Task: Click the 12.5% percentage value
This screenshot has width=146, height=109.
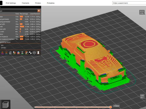Action: [27, 17]
